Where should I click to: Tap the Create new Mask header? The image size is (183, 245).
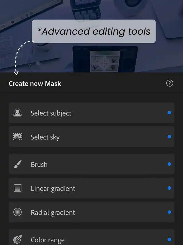tap(35, 84)
